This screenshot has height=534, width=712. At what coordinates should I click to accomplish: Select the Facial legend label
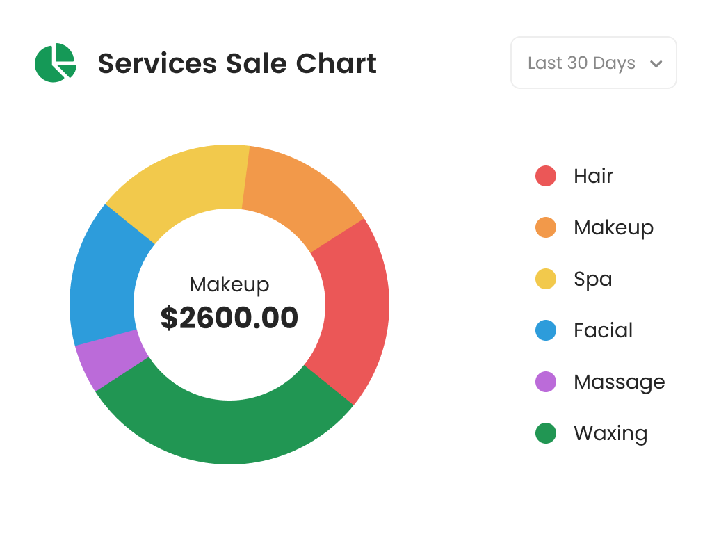tap(603, 330)
